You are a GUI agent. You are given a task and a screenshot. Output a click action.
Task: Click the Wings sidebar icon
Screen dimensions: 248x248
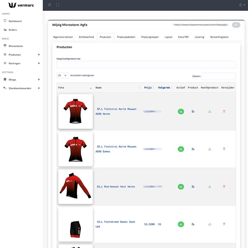[5, 79]
